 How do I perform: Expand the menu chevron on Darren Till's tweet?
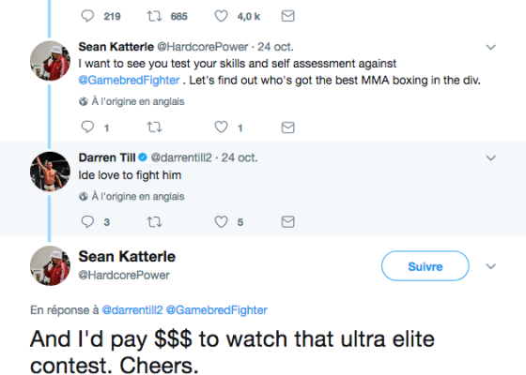[x=490, y=158]
